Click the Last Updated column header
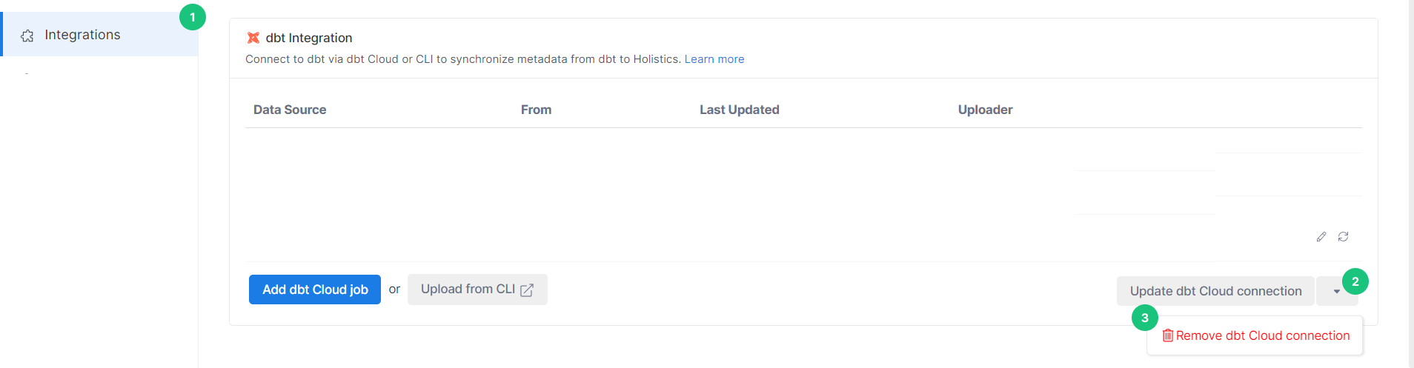 tap(740, 110)
